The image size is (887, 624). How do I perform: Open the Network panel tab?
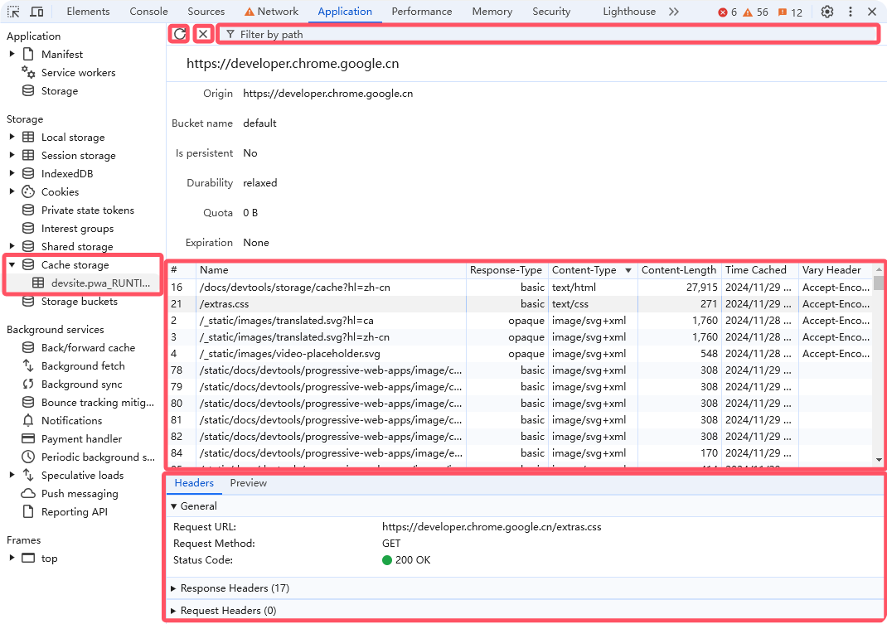pyautogui.click(x=271, y=12)
